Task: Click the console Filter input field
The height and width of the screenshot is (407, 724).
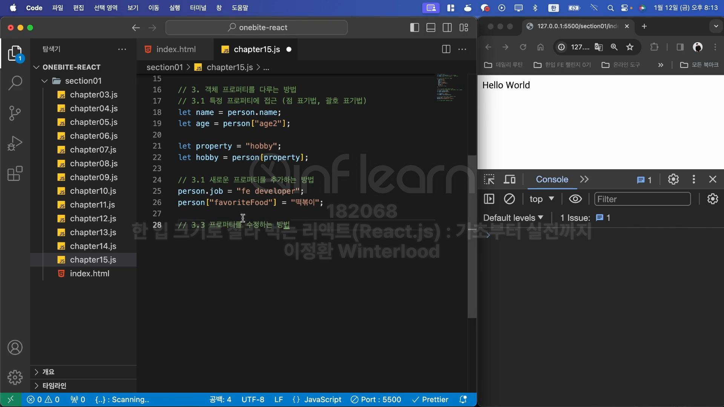Action: tap(642, 199)
